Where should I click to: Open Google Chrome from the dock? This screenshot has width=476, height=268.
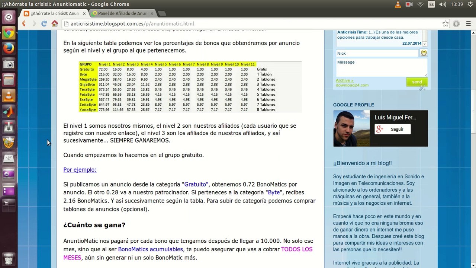tap(9, 33)
